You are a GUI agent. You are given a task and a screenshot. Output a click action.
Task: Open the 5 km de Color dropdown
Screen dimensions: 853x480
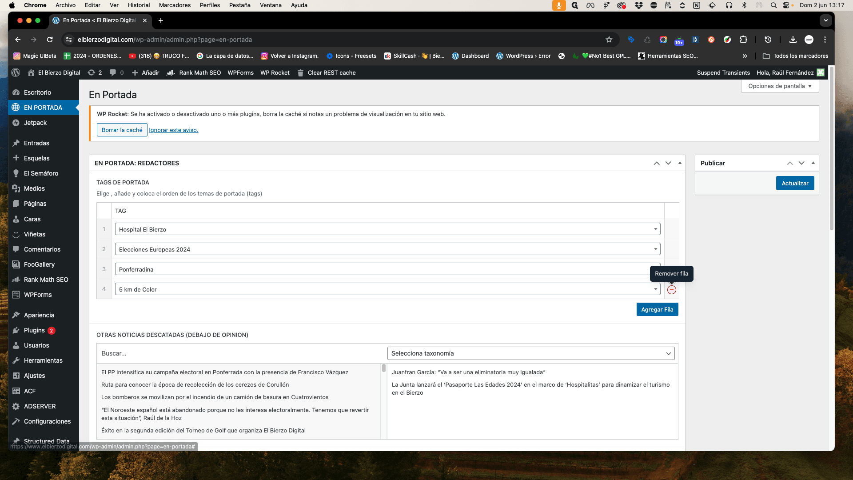(x=387, y=289)
